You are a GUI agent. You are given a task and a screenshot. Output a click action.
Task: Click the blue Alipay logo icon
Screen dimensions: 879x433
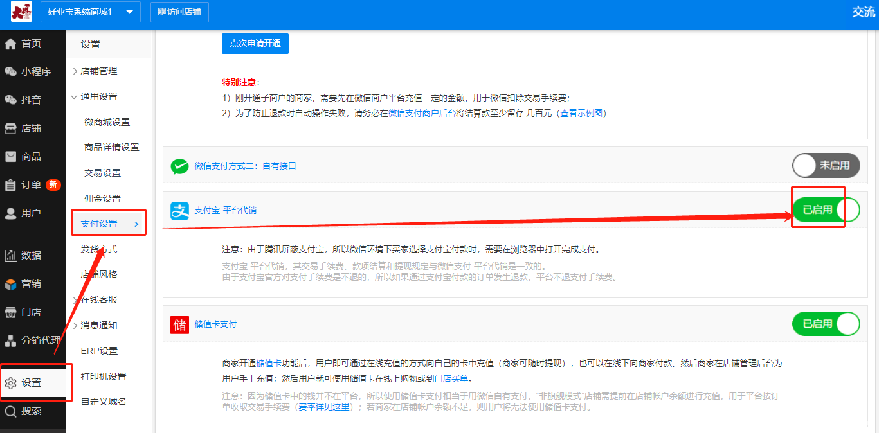pos(179,211)
